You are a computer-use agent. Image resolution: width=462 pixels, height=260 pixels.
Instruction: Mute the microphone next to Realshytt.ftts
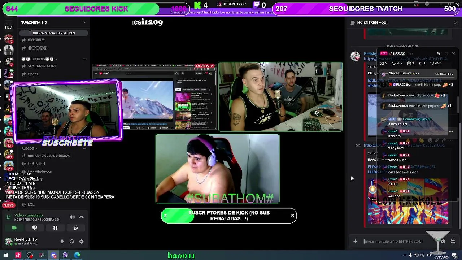[62, 242]
